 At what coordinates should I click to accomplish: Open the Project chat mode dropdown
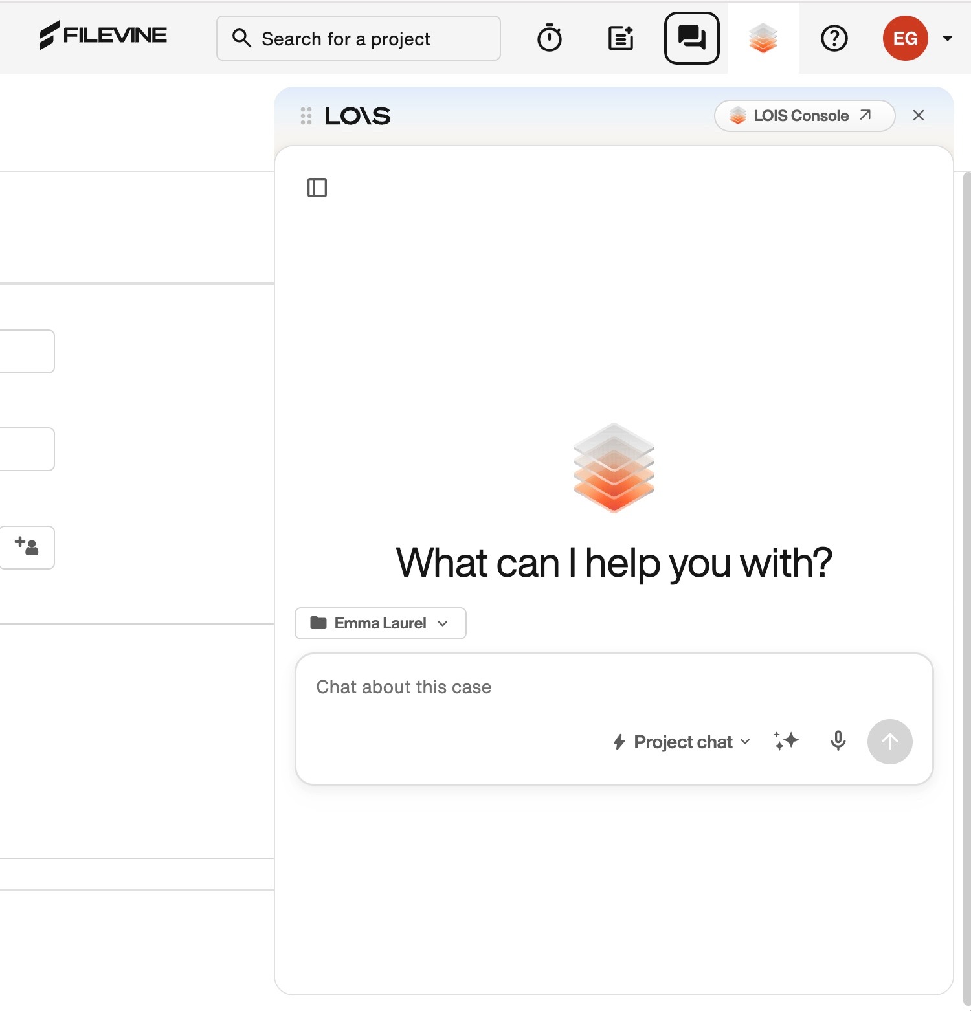click(x=682, y=742)
